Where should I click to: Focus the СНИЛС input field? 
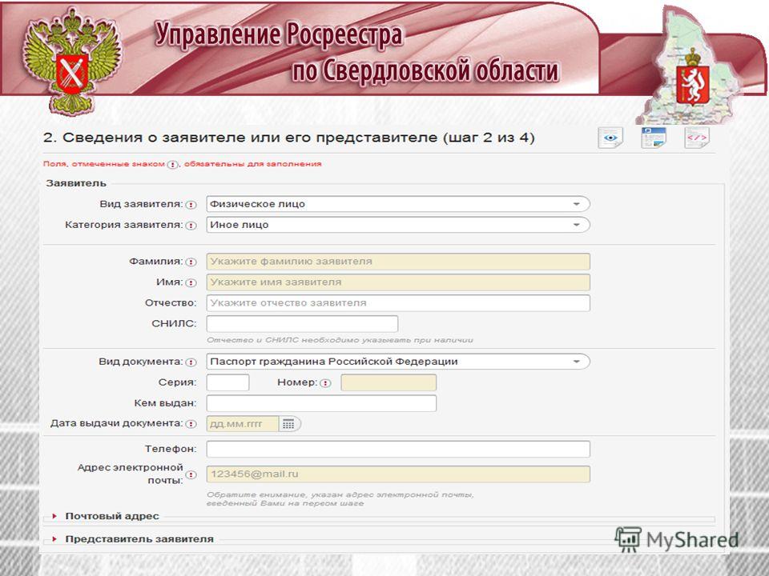302,324
